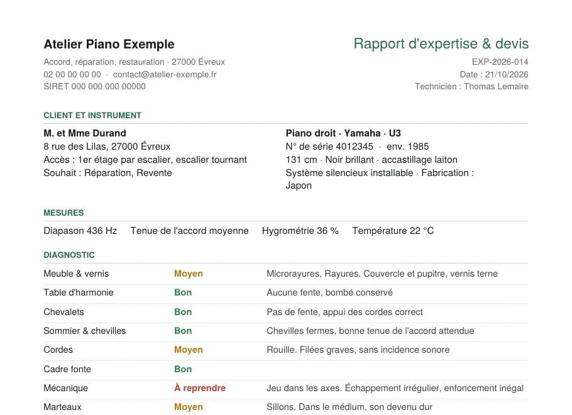Click the 'Meuble & vernis' row label
This screenshot has height=415, width=572.
pos(76,274)
